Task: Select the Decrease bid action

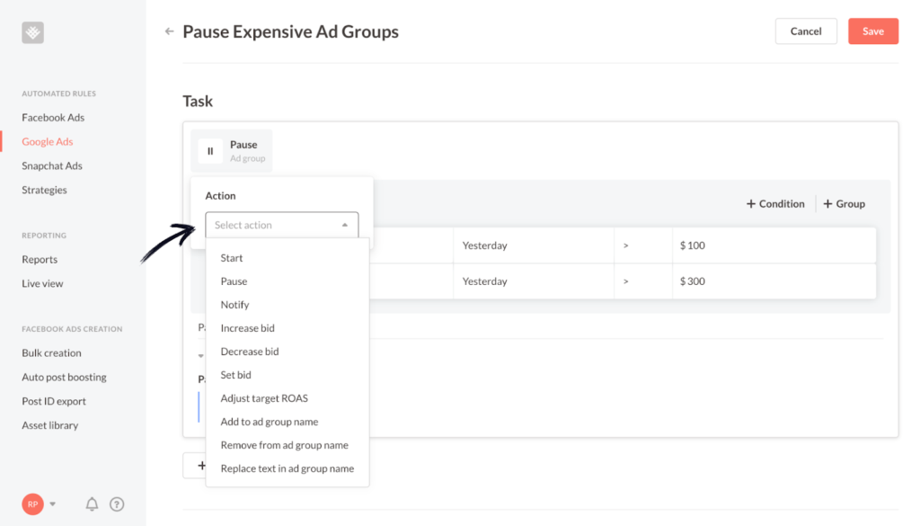Action: [250, 352]
